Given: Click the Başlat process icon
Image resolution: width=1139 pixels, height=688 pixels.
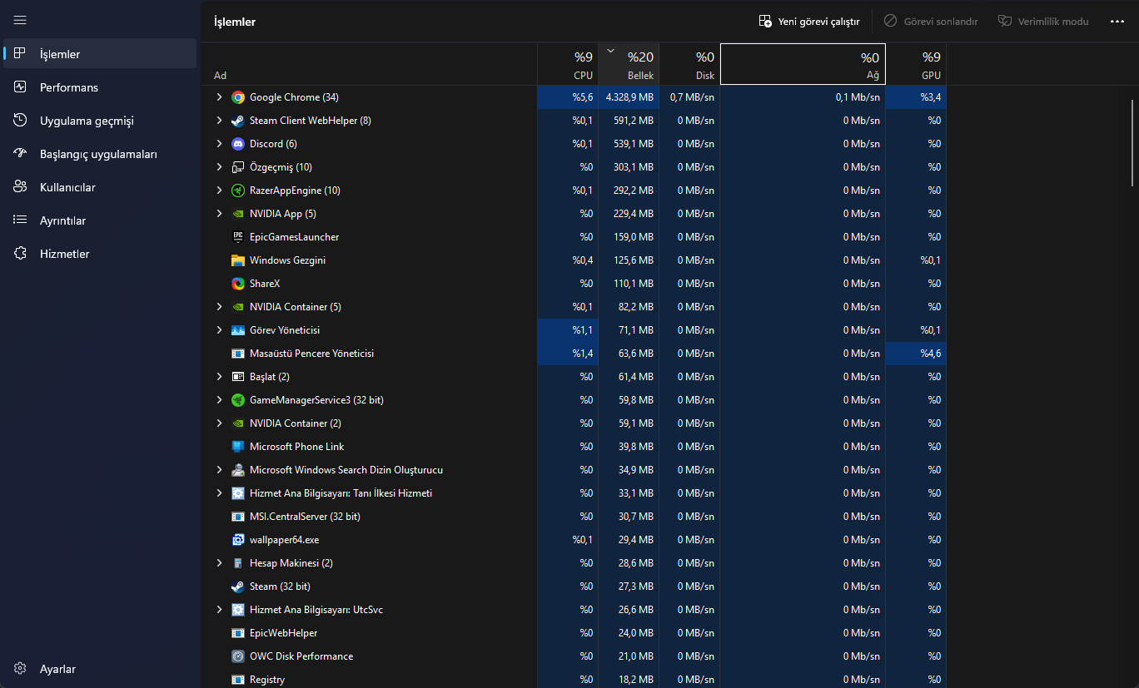Looking at the screenshot, I should tap(238, 377).
